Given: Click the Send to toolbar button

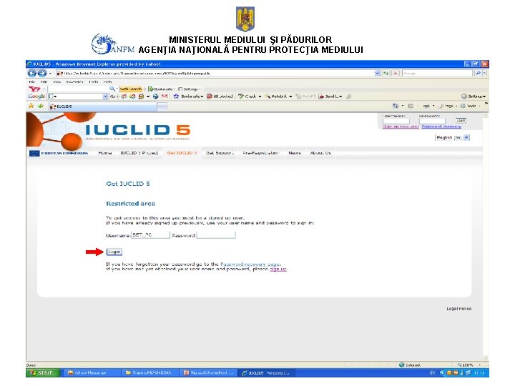Looking at the screenshot, I should (x=330, y=96).
